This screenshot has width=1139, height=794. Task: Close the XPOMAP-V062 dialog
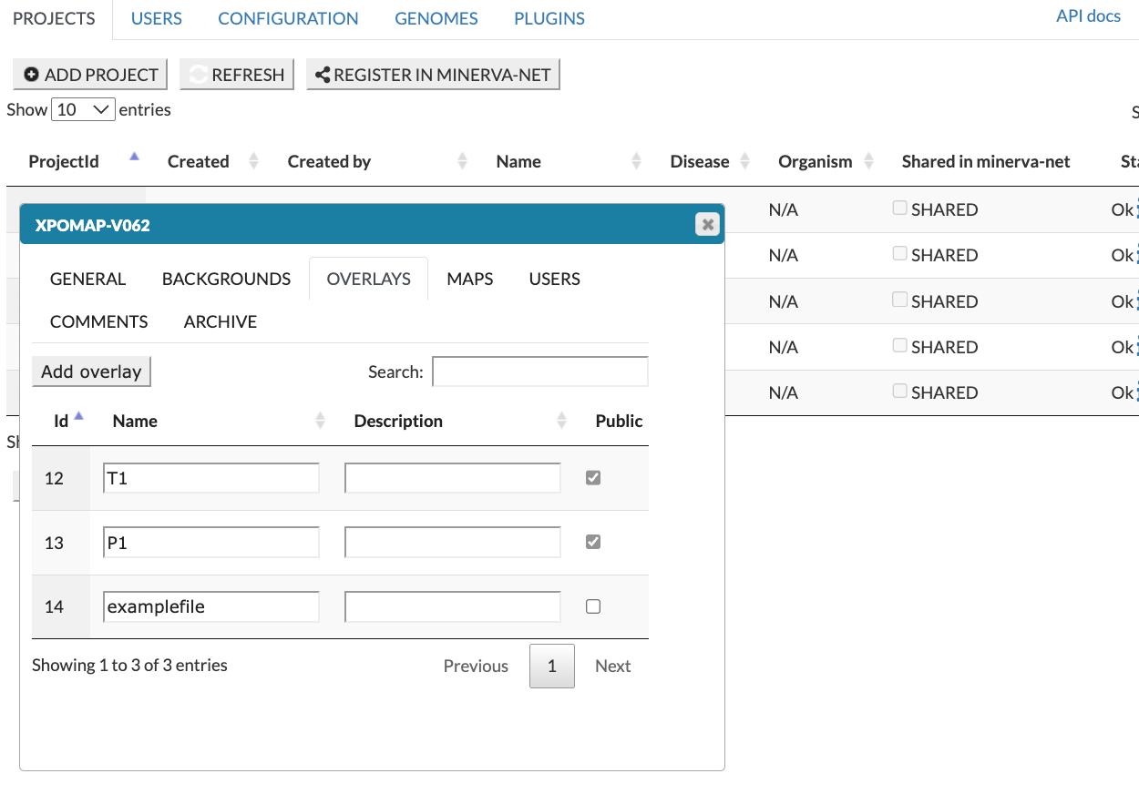[707, 224]
